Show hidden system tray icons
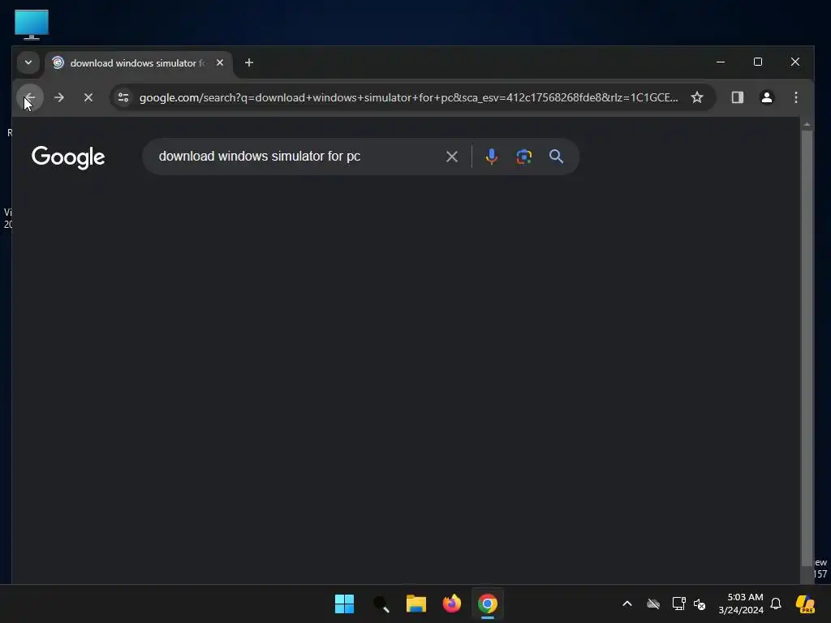Image resolution: width=831 pixels, height=623 pixels. pos(627,604)
